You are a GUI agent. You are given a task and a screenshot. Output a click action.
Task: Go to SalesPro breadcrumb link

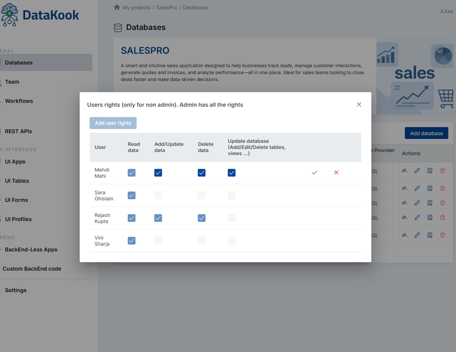(x=166, y=8)
